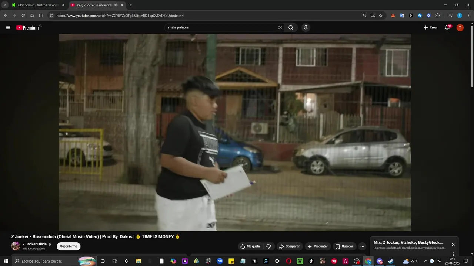View site information in address bar
474x266 pixels.
coord(51,16)
